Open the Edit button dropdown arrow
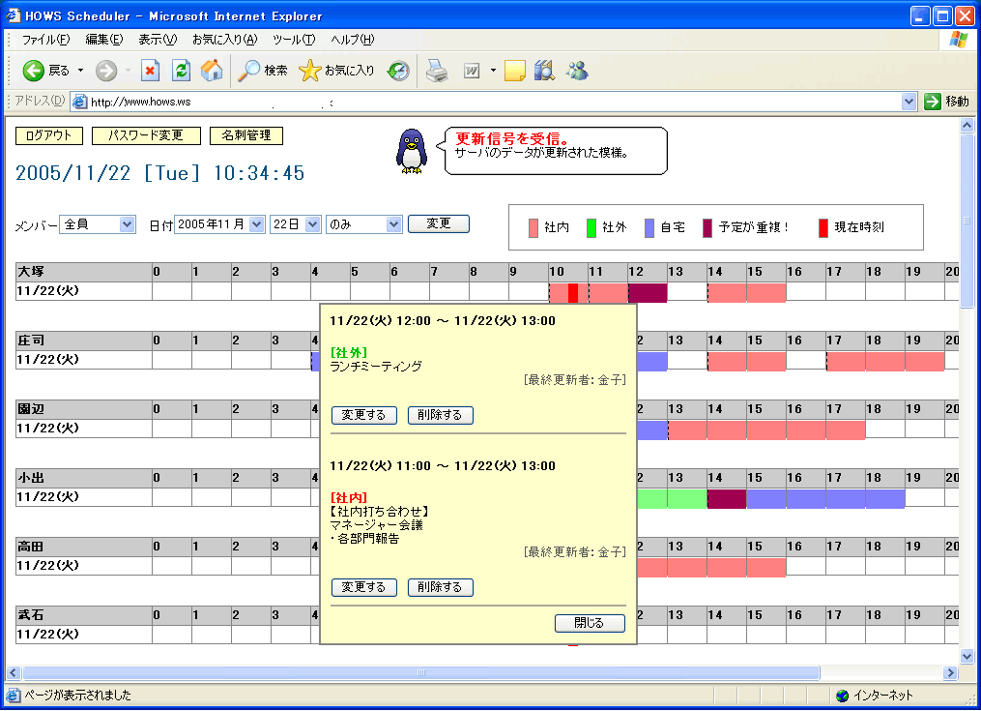 (493, 71)
